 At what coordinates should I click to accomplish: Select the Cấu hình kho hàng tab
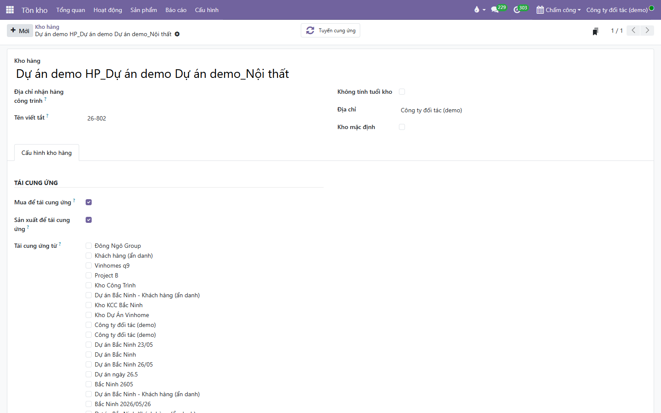click(x=46, y=153)
